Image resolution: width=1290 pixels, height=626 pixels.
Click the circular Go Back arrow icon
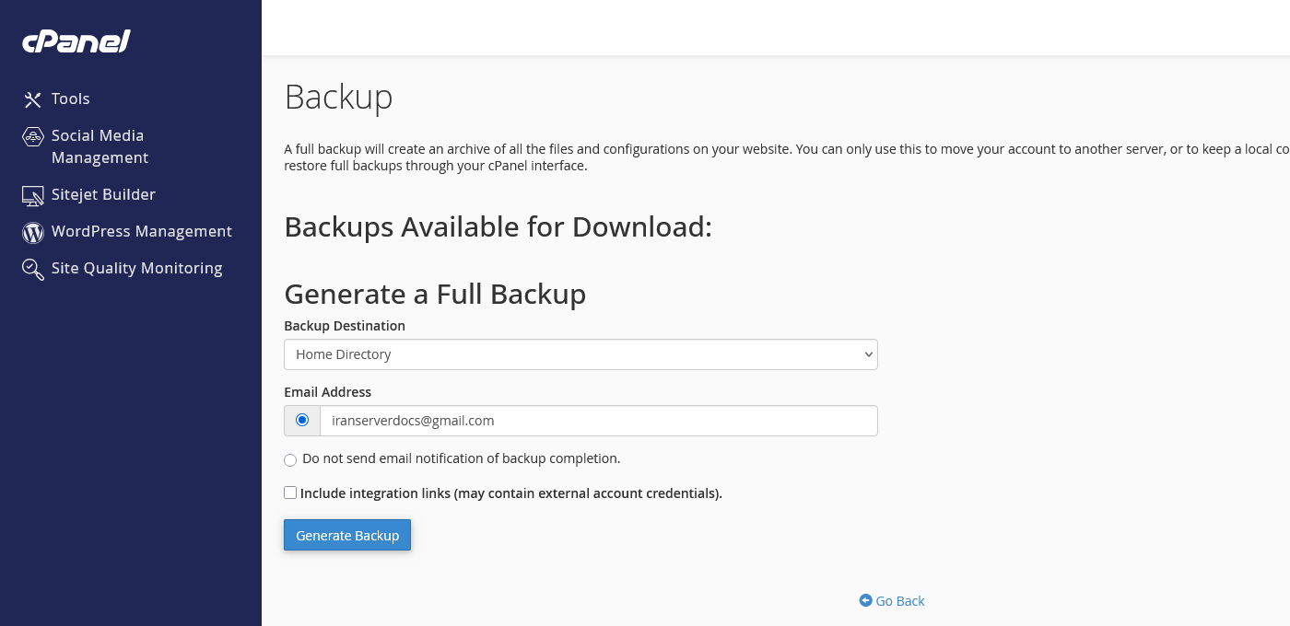pyautogui.click(x=864, y=600)
